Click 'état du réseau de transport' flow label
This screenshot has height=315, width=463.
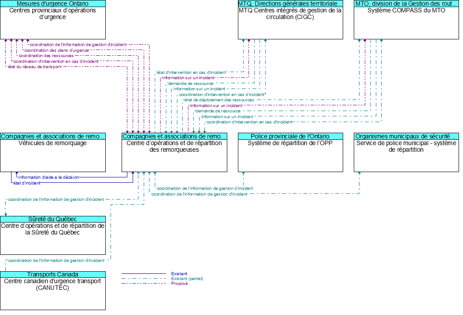pos(34,67)
